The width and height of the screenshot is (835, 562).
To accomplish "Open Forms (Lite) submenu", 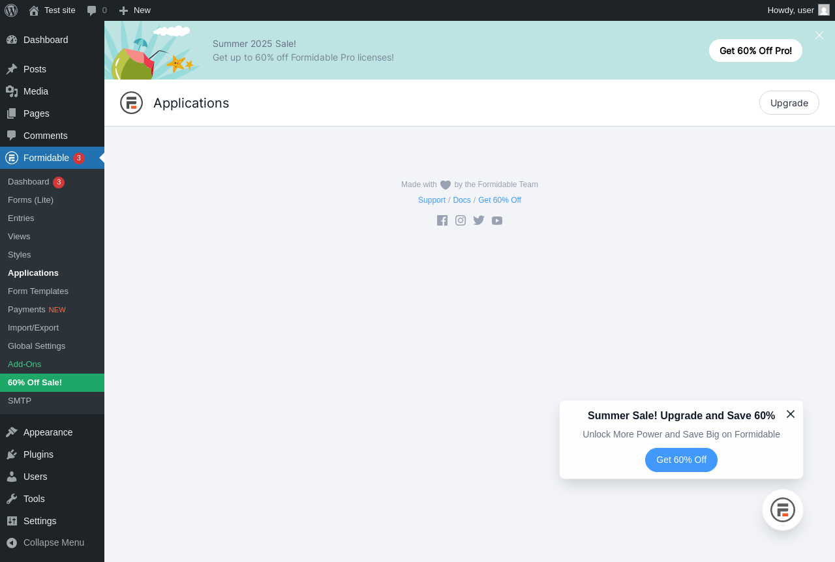I will click(x=52, y=200).
